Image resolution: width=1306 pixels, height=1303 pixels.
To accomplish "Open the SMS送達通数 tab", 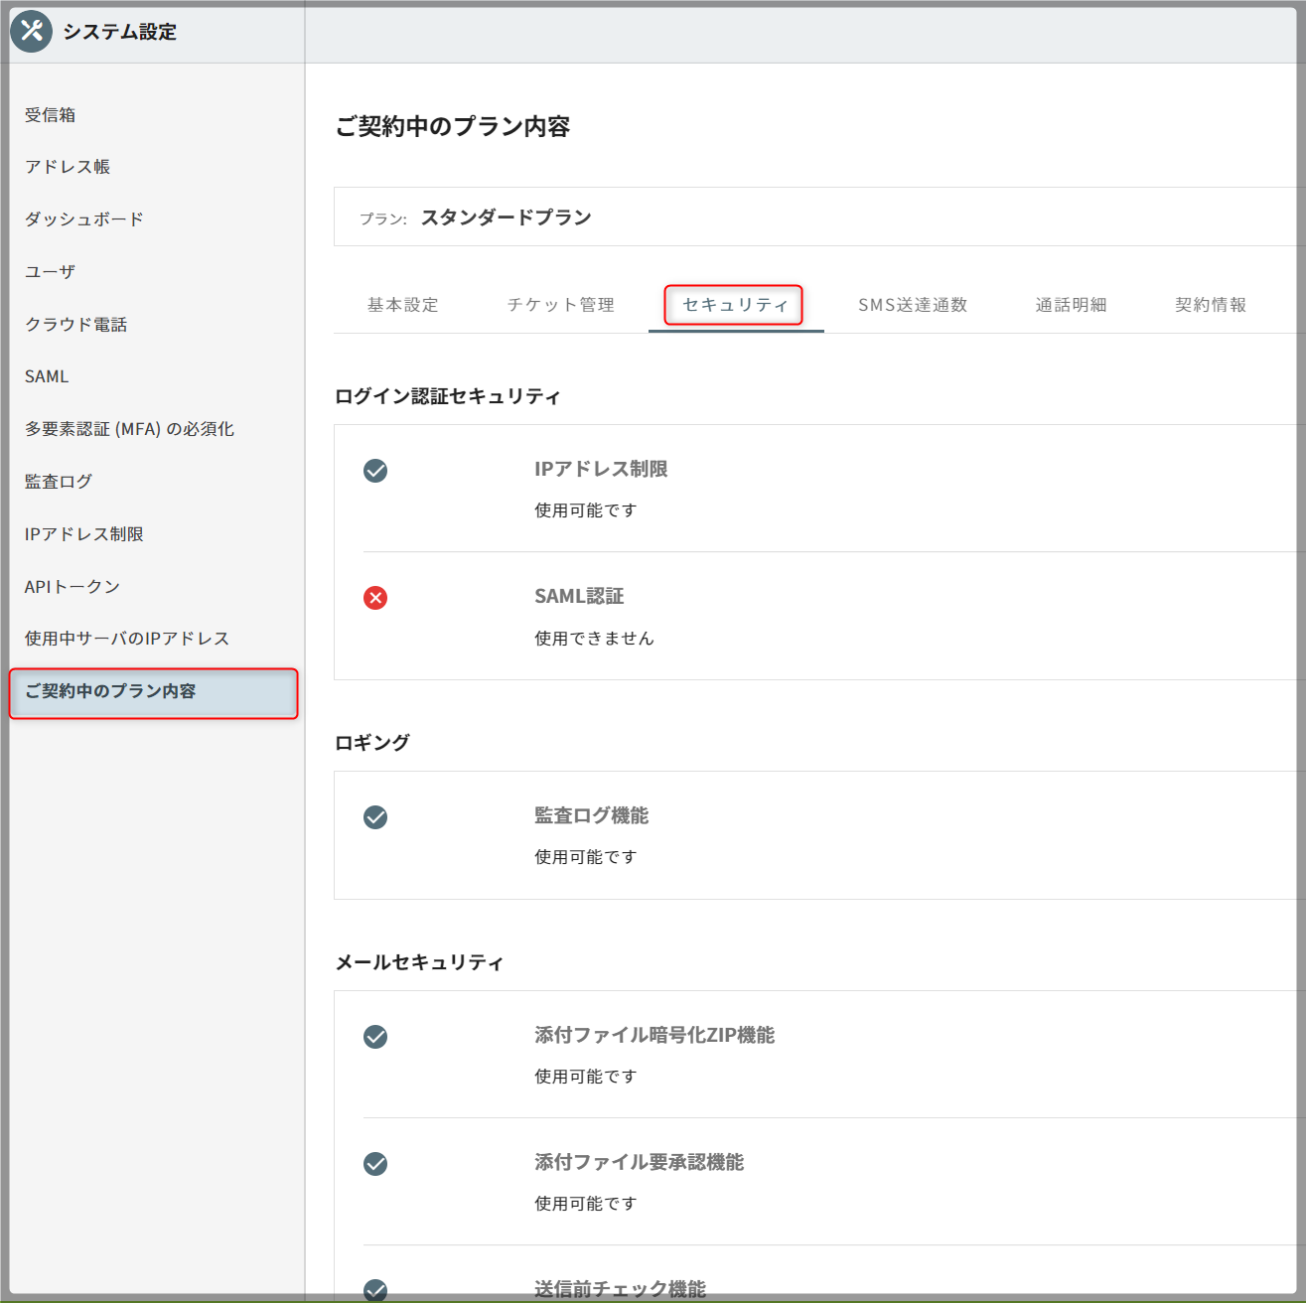I will (x=912, y=305).
